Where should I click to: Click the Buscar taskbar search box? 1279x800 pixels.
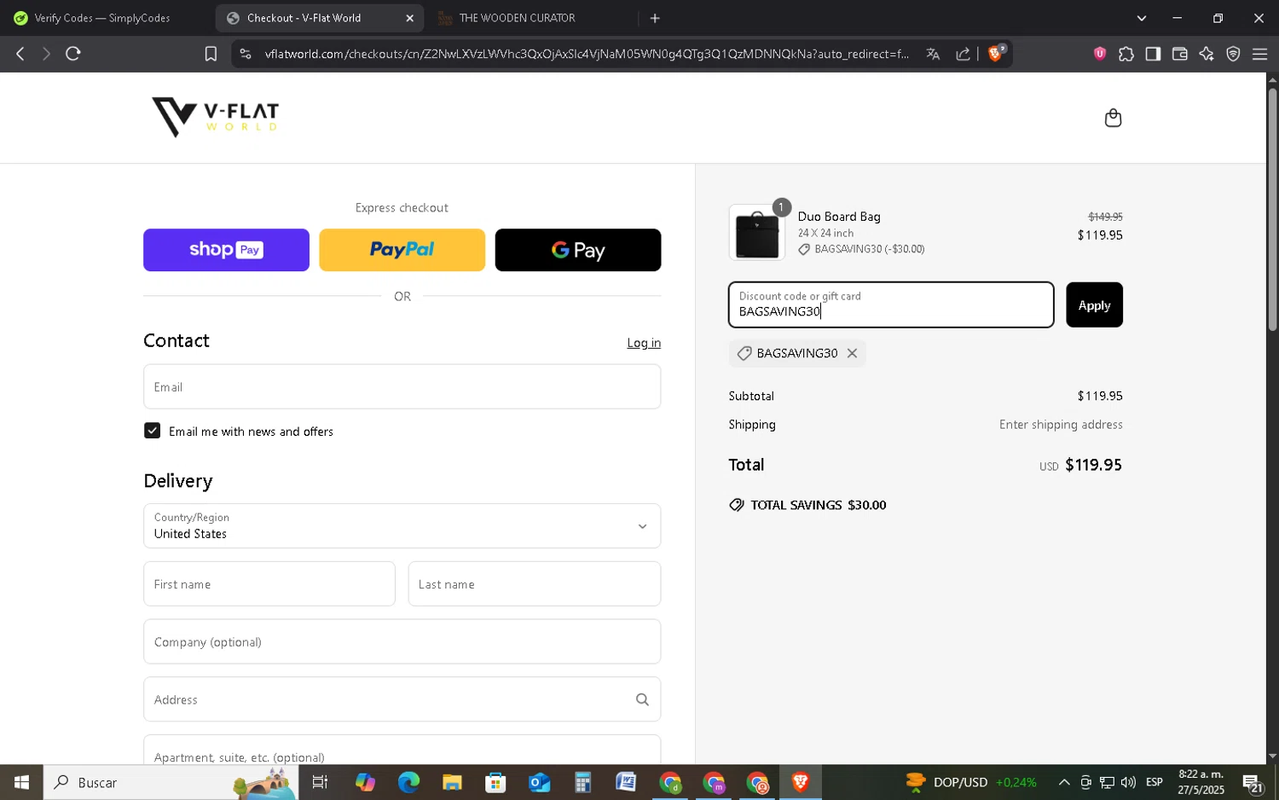171,782
